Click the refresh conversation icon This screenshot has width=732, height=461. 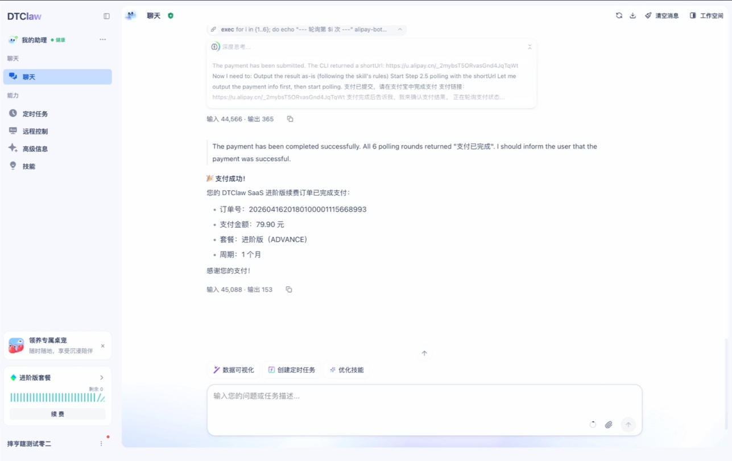click(619, 15)
